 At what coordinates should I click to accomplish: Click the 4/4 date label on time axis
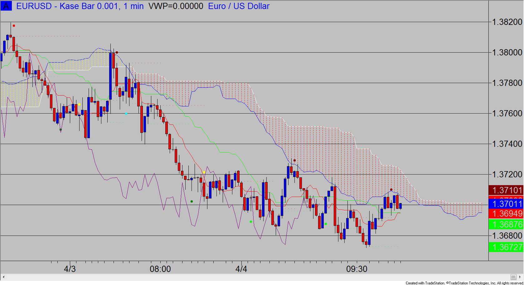(x=241, y=269)
